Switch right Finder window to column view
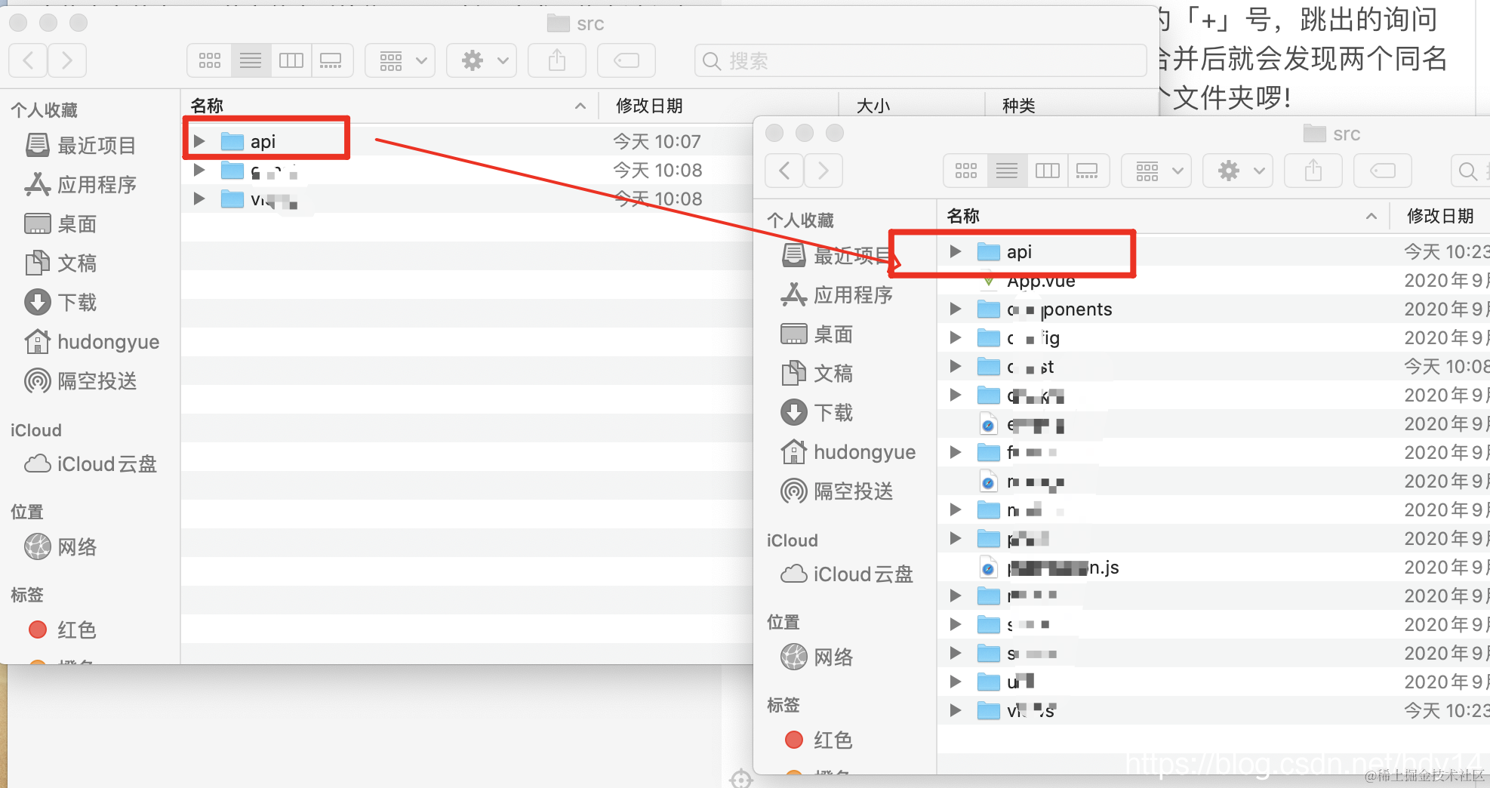The width and height of the screenshot is (1490, 788). point(1048,171)
